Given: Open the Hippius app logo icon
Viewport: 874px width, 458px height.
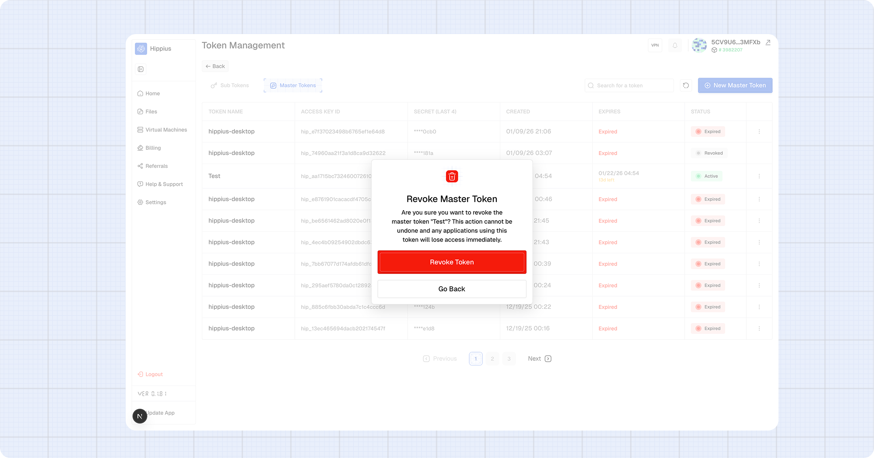Looking at the screenshot, I should (x=141, y=48).
